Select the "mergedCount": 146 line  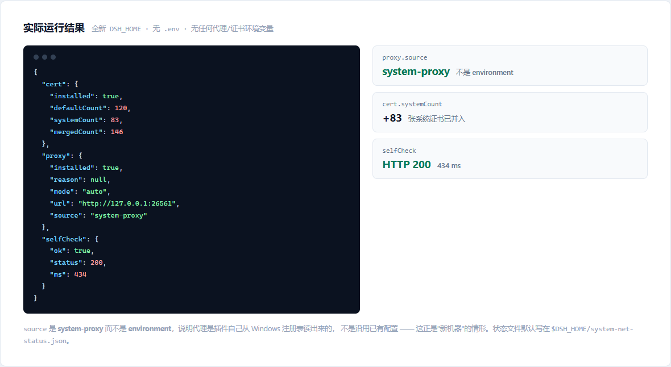coord(86,132)
